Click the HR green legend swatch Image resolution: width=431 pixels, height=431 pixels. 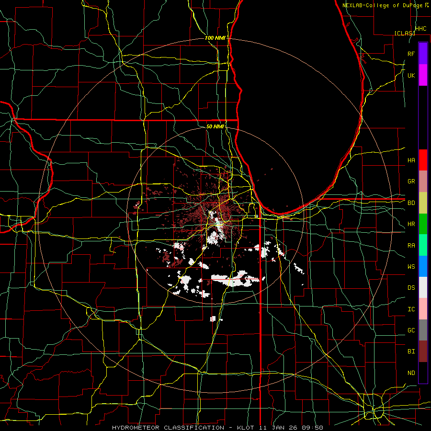[x=423, y=224]
